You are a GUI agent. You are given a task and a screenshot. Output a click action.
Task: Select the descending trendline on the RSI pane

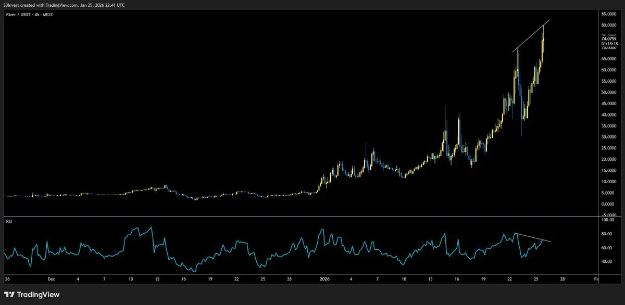533,237
